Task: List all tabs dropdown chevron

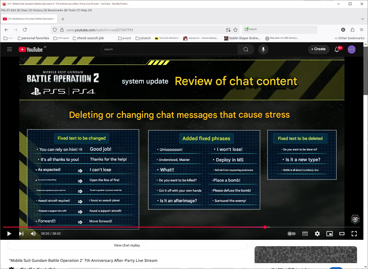Action: [x=363, y=19]
